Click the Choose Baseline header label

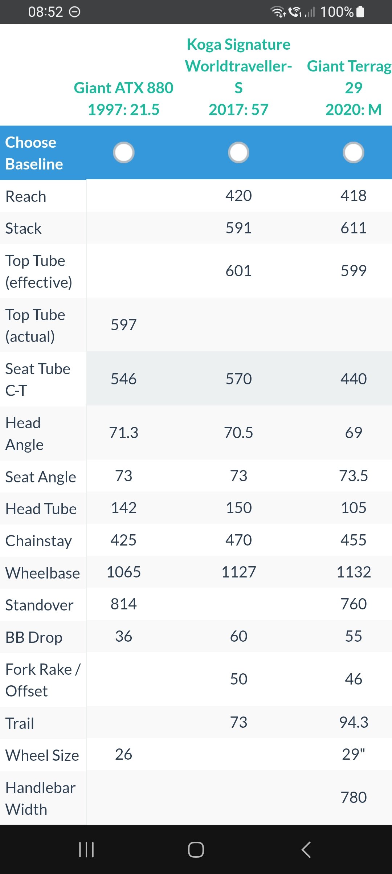tap(34, 153)
